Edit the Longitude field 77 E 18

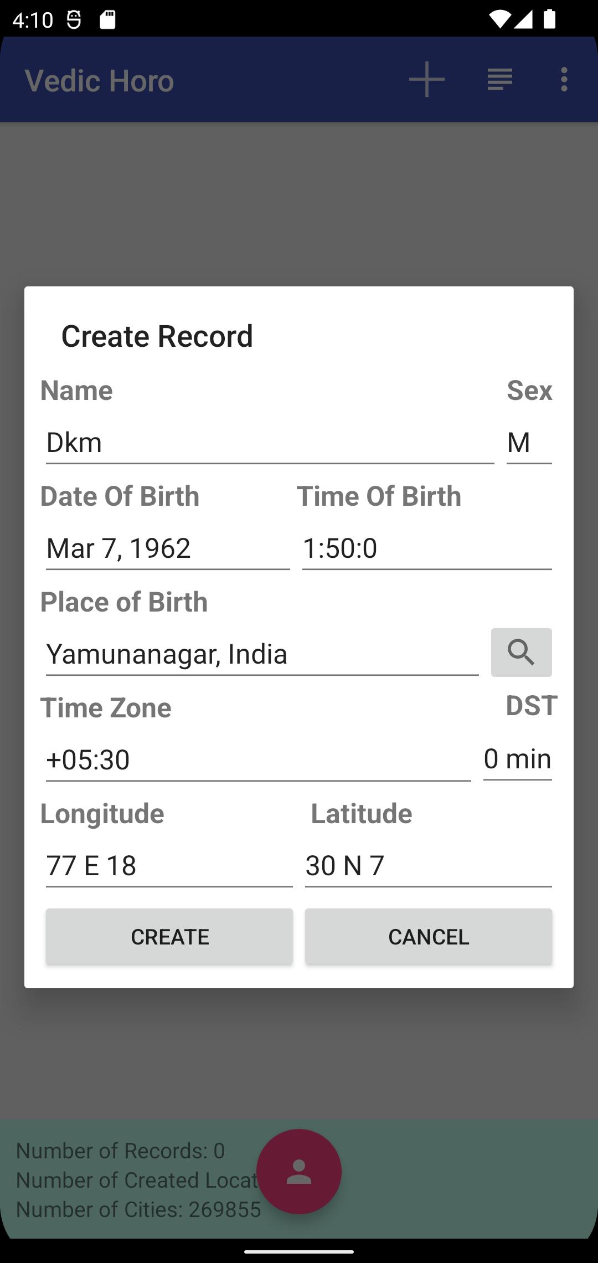click(x=169, y=865)
